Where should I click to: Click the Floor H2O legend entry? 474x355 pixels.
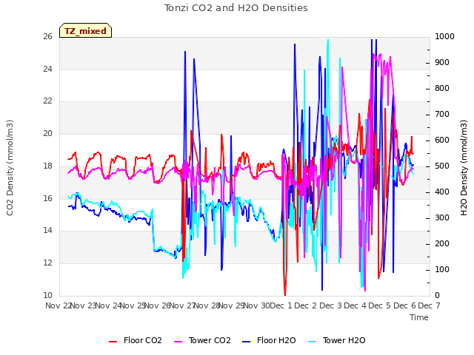tap(269, 340)
